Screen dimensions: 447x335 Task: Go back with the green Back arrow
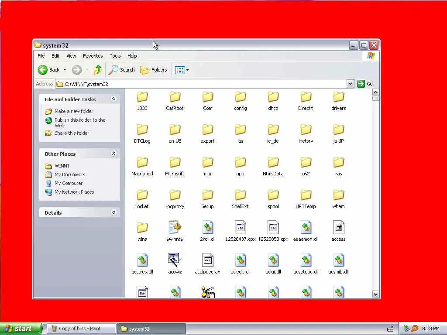click(49, 70)
